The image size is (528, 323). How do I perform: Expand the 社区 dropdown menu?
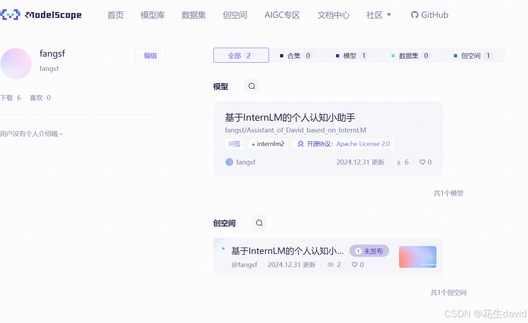tap(379, 15)
